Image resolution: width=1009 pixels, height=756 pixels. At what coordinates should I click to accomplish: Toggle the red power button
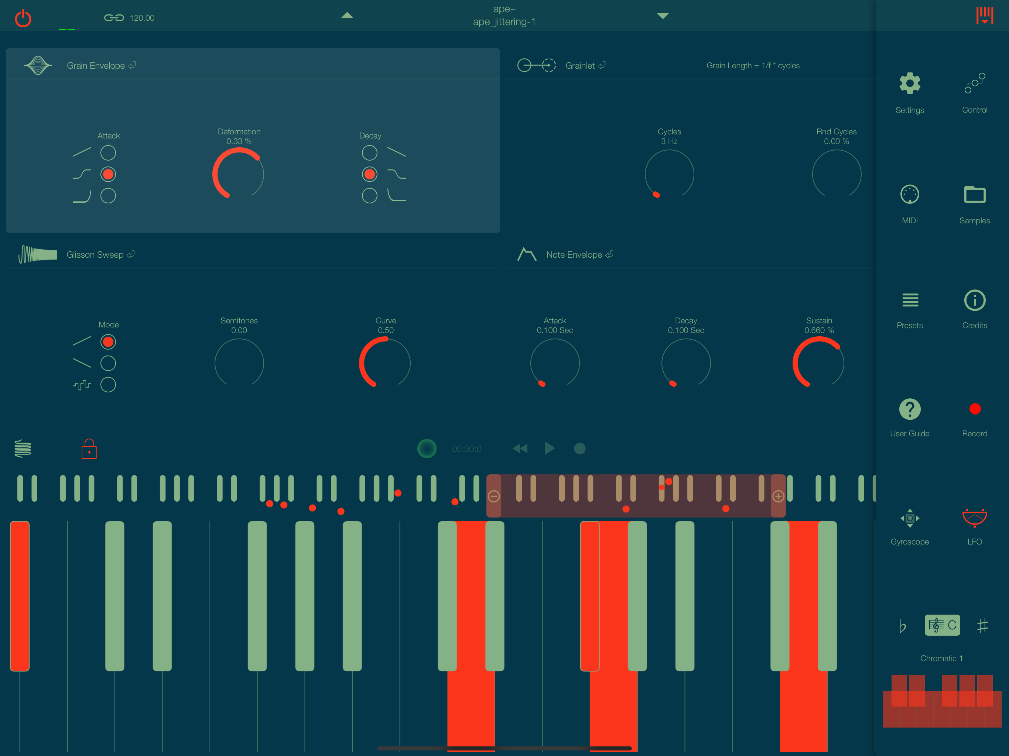(23, 19)
